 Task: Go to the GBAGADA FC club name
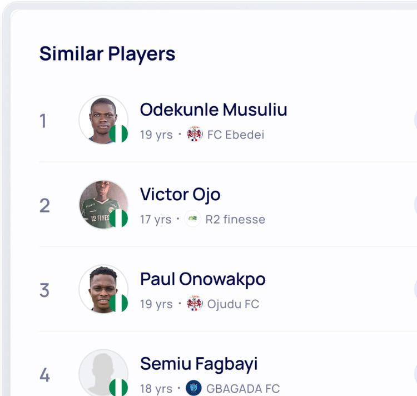point(243,388)
